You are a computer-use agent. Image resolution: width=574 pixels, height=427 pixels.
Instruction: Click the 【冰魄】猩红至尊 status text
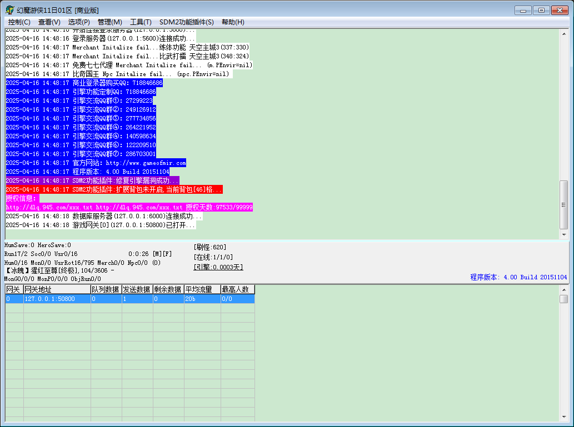59,271
